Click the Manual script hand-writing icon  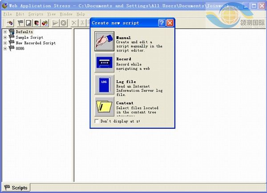pyautogui.click(x=105, y=41)
